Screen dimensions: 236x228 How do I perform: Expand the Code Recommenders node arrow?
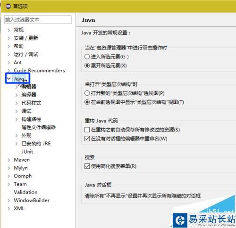[x=9, y=71]
